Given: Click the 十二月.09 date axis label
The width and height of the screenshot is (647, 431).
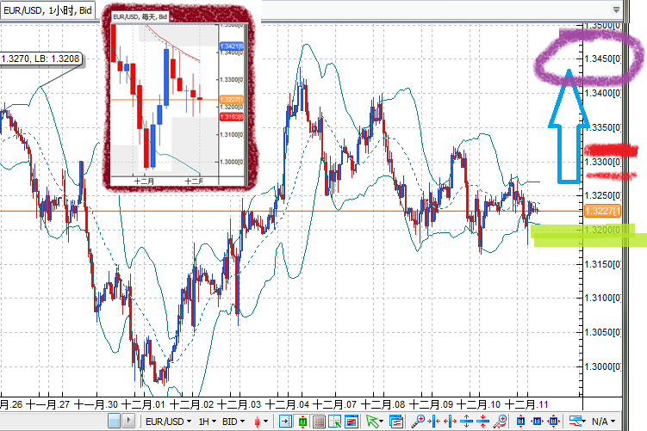Looking at the screenshot, I should pyautogui.click(x=431, y=404).
